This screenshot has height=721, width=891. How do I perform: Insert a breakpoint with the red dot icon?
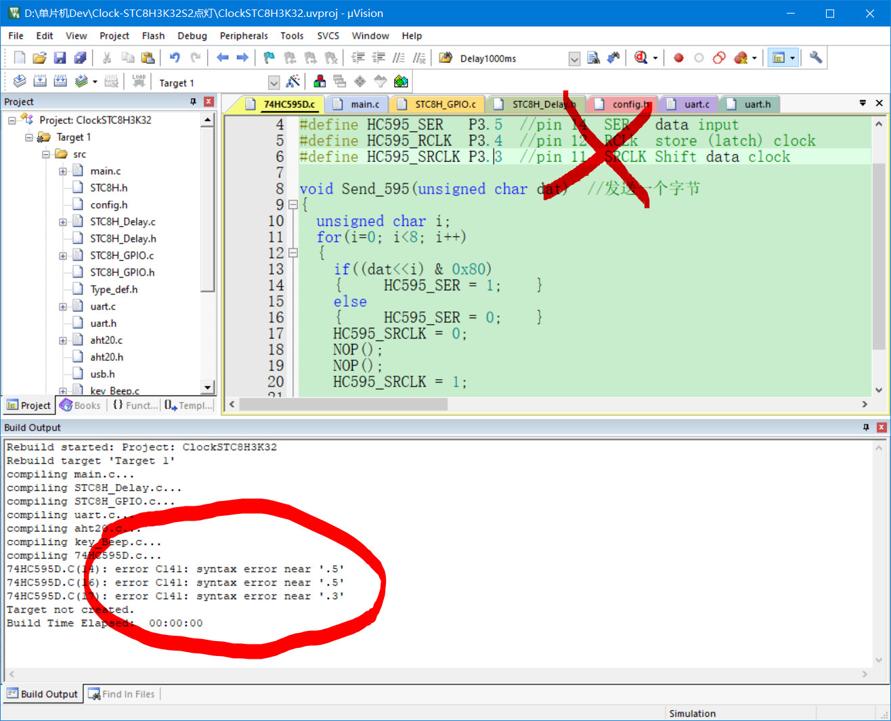pos(678,58)
